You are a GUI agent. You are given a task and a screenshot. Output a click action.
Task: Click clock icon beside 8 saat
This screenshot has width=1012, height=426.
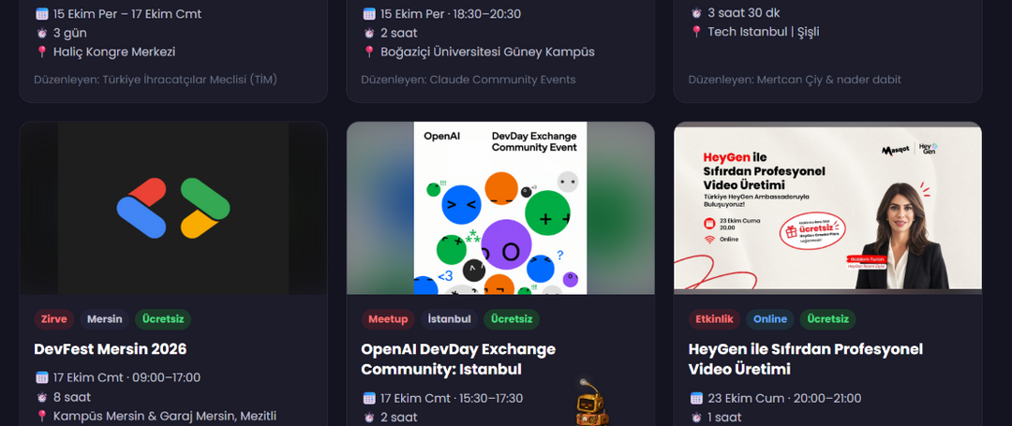pyautogui.click(x=42, y=397)
